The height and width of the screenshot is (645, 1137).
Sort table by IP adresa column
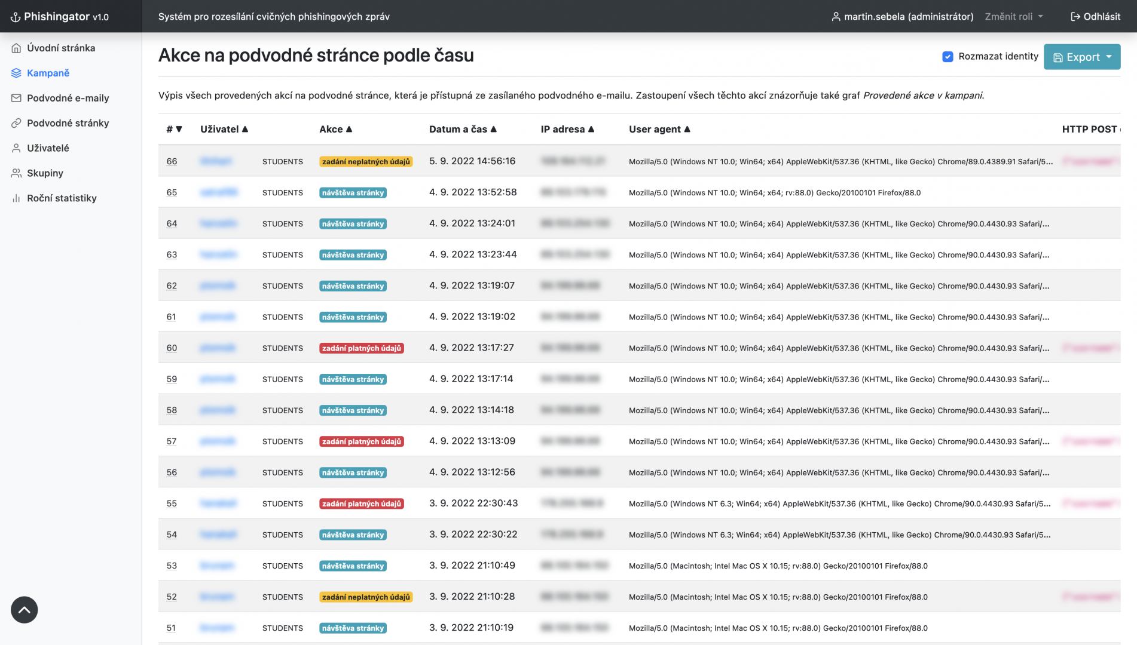coord(567,129)
